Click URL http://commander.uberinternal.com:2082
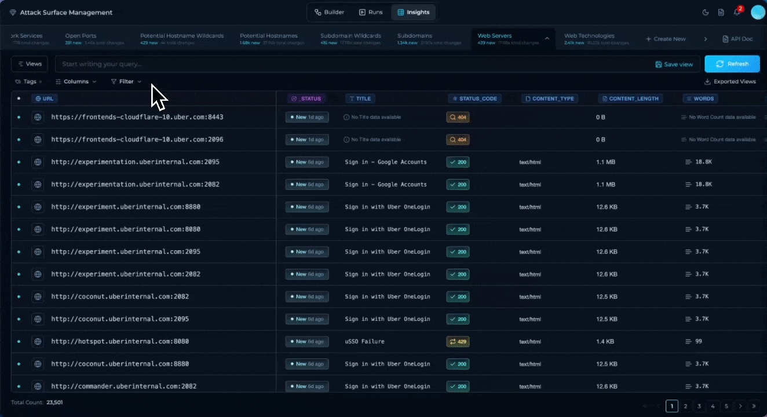 click(x=124, y=386)
